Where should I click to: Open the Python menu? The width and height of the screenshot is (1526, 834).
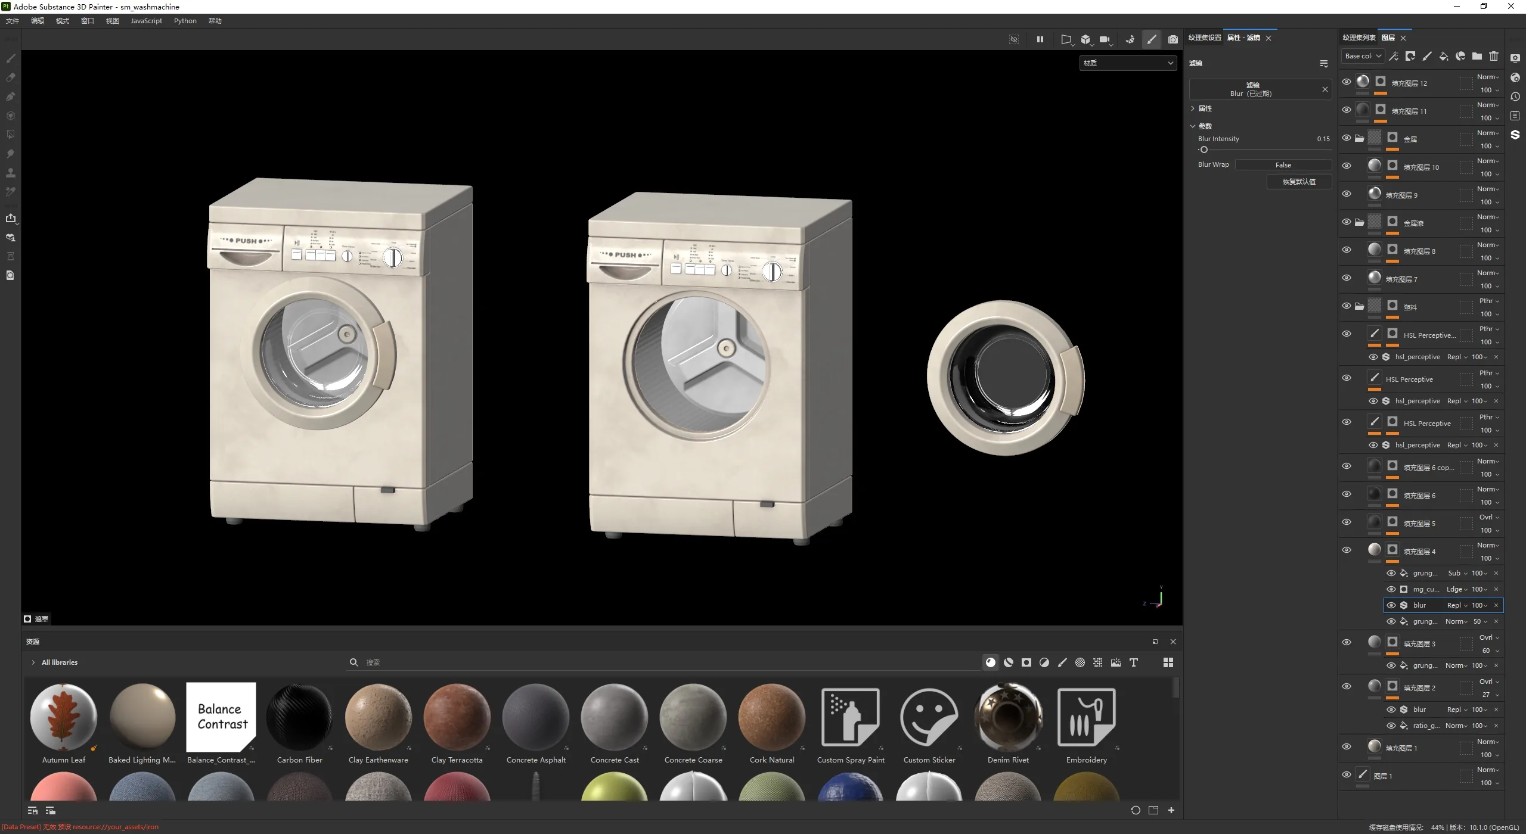[185, 21]
